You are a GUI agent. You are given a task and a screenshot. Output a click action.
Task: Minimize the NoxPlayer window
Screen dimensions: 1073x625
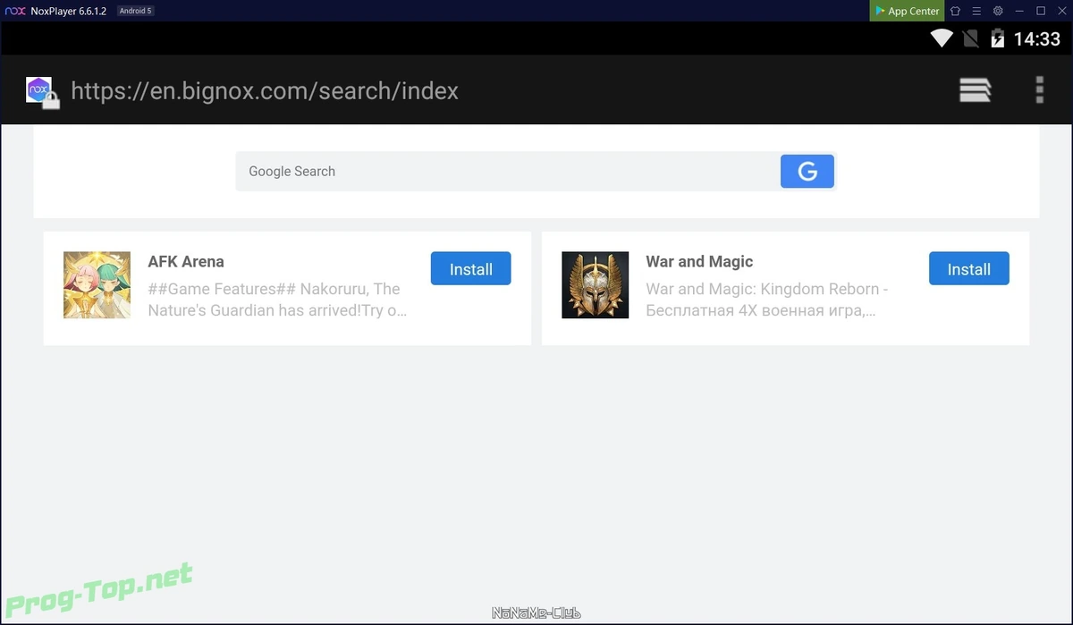click(x=1019, y=11)
